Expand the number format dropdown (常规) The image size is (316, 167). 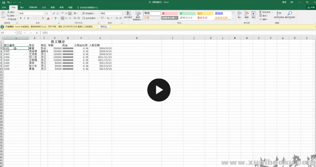coord(121,13)
